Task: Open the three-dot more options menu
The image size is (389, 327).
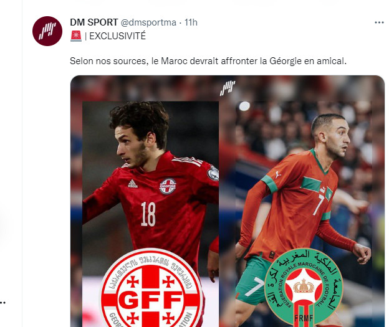Action: pos(379,22)
